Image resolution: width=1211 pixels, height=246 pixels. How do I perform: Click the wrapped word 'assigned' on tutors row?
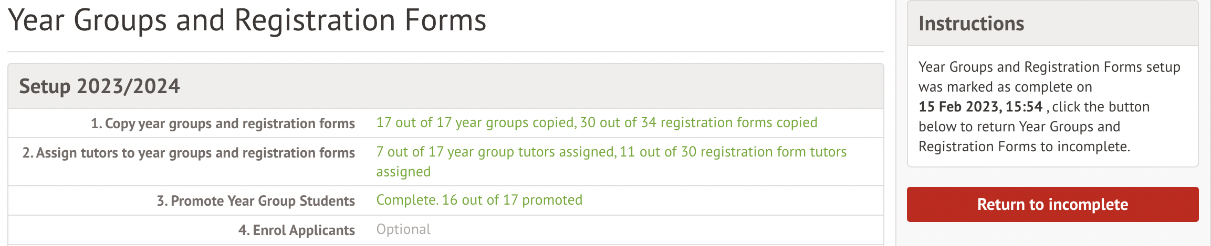(403, 172)
